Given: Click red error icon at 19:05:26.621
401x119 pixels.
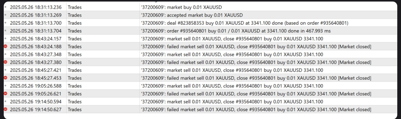Looking at the screenshot, I should [x=5, y=94].
